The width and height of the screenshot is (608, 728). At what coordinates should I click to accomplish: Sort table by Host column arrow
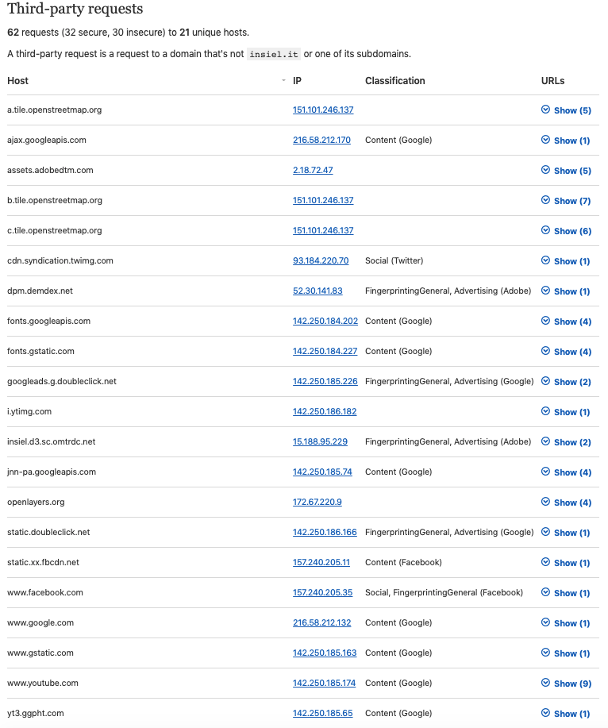click(x=283, y=81)
